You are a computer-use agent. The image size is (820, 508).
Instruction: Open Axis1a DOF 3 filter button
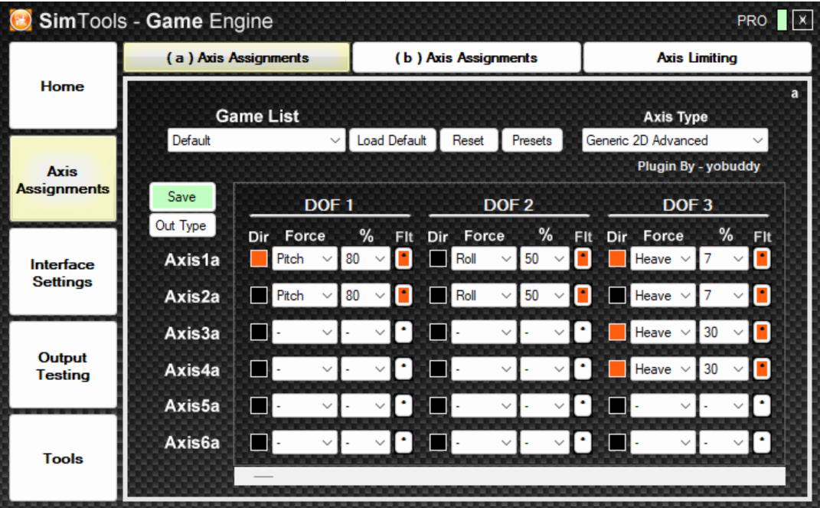pyautogui.click(x=762, y=258)
